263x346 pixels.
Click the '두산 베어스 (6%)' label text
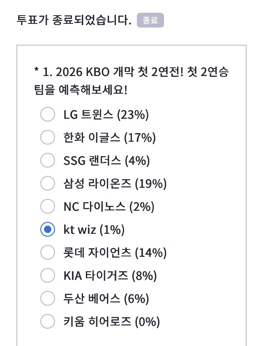point(106,298)
